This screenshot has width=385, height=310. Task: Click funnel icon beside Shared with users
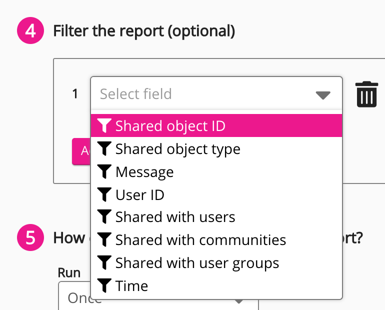coord(103,217)
